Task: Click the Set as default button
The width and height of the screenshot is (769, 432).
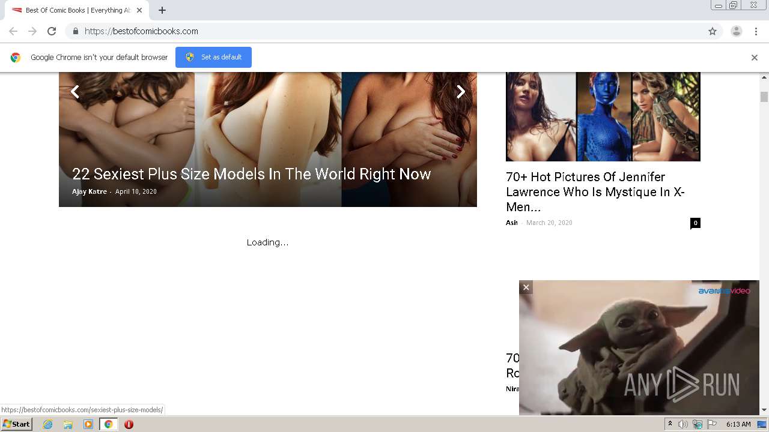Action: click(x=213, y=57)
